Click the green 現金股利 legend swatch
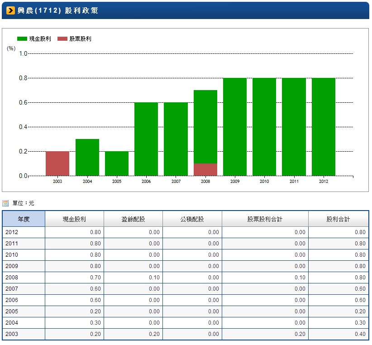Screen dimensions: 372x345 click(22, 38)
